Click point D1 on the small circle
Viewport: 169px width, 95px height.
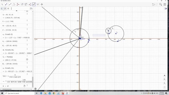pos(109,34)
